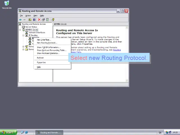Open the Recycle Bin desktop icon
The height and width of the screenshot is (135, 180).
(7, 4)
